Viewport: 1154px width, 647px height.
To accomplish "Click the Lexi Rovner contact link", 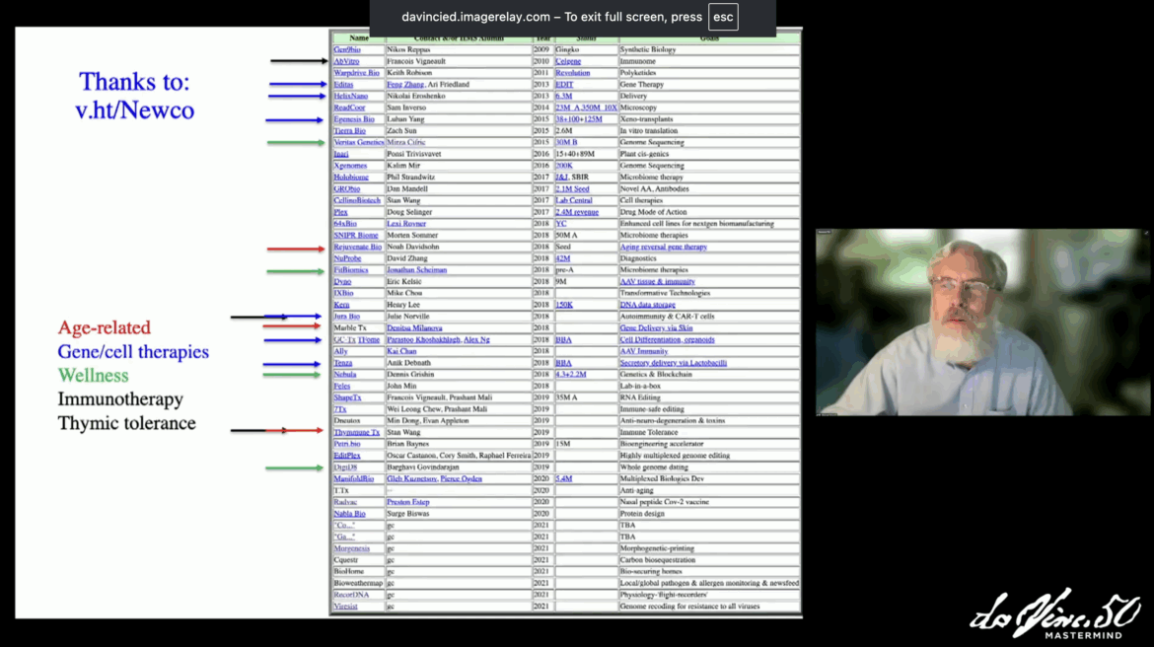I will (x=406, y=224).
